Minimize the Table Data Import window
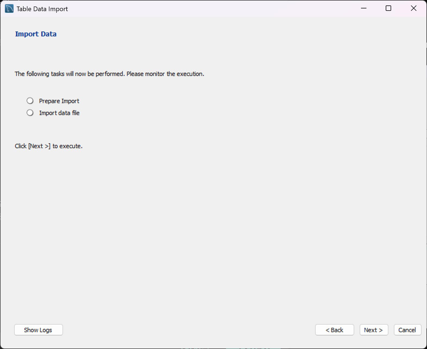The height and width of the screenshot is (349, 427). click(x=364, y=8)
